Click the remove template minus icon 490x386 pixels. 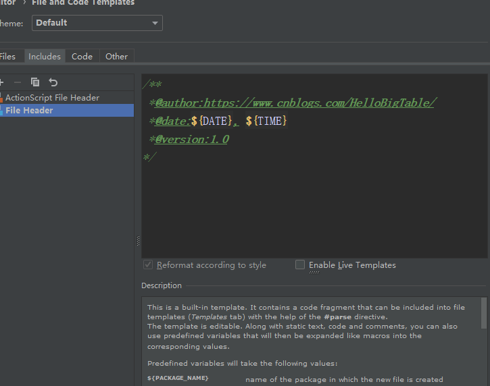(x=18, y=82)
